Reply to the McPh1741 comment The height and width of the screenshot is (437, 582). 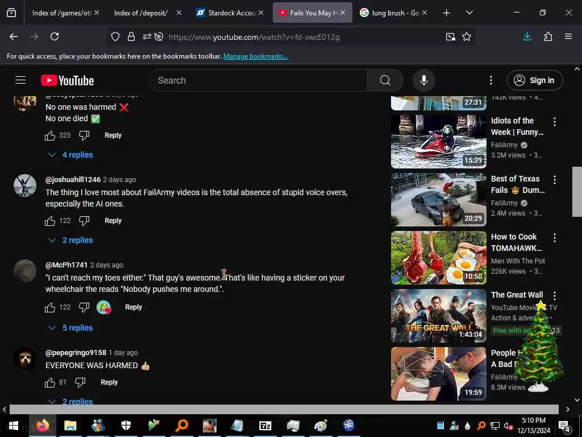pyautogui.click(x=133, y=307)
